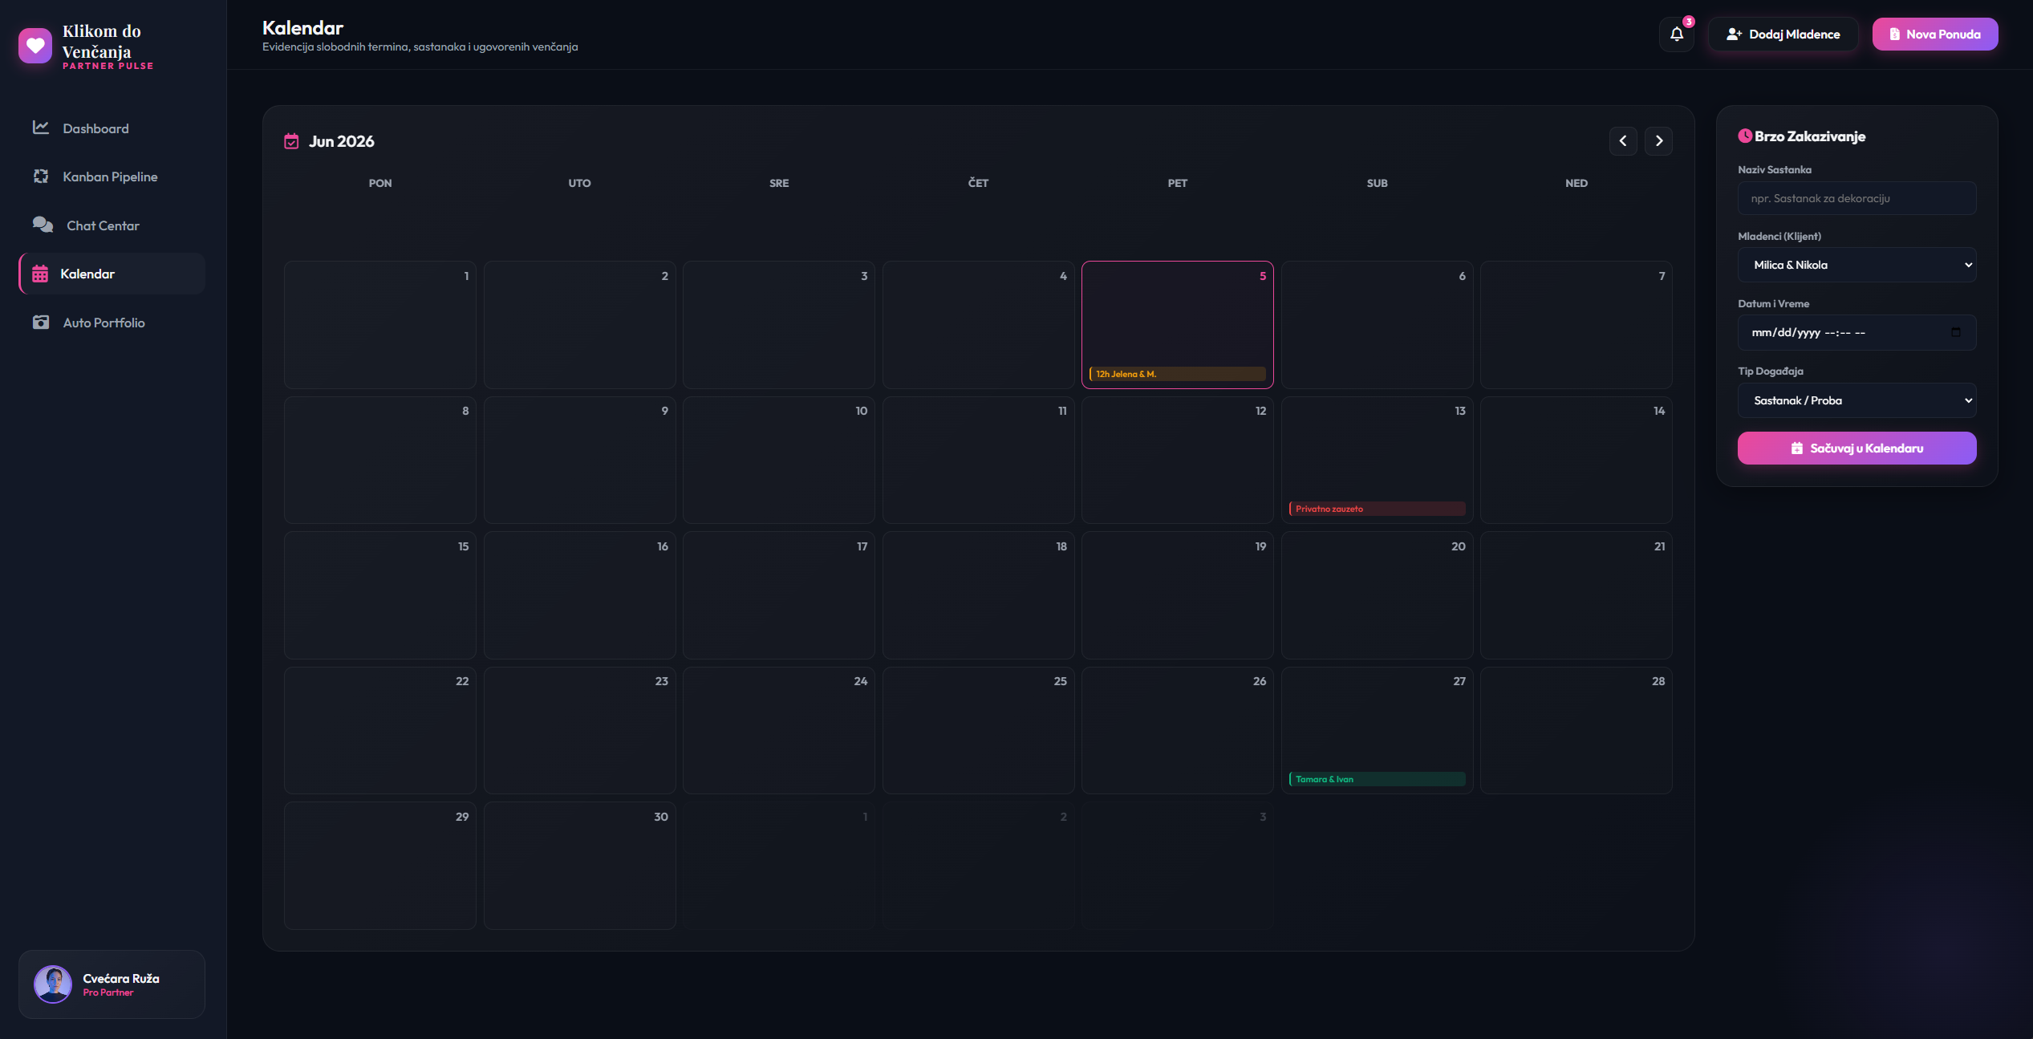The width and height of the screenshot is (2033, 1039).
Task: Click the PON weekday header
Action: [380, 183]
